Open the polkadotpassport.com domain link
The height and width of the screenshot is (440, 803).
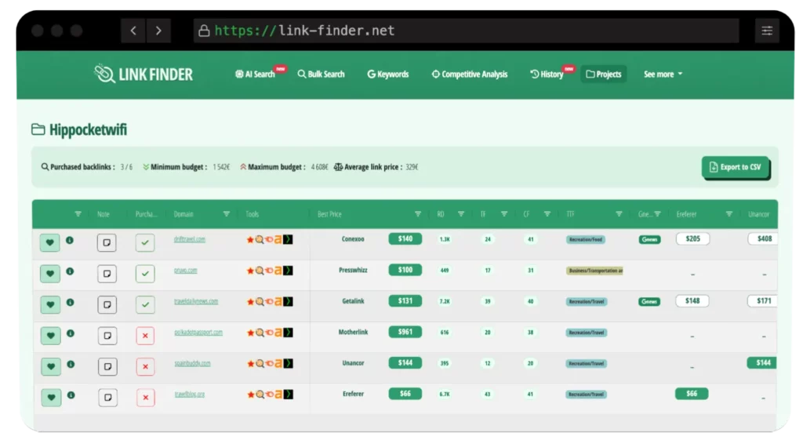198,333
